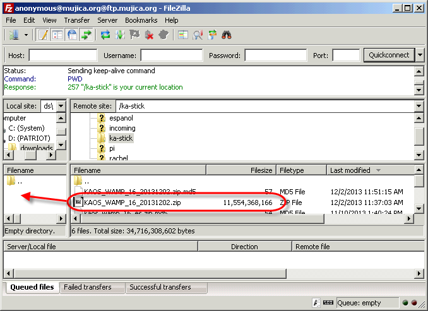Switch to Queued files tab
This screenshot has width=428, height=311.
(x=32, y=287)
